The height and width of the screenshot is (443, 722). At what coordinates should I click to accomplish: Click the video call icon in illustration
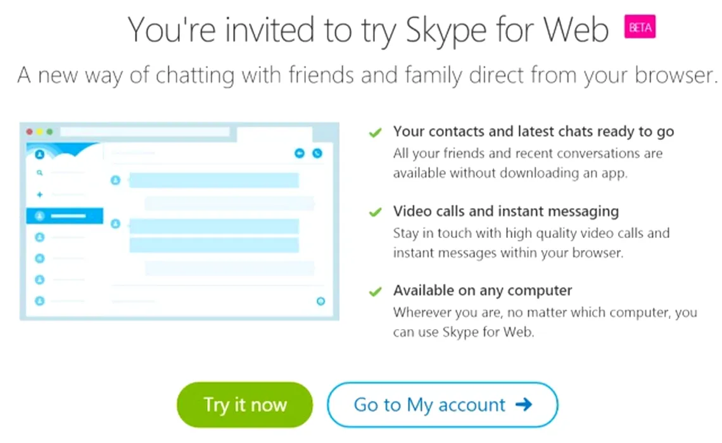click(x=300, y=153)
